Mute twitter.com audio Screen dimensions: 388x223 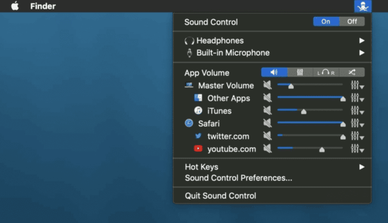pyautogui.click(x=267, y=135)
